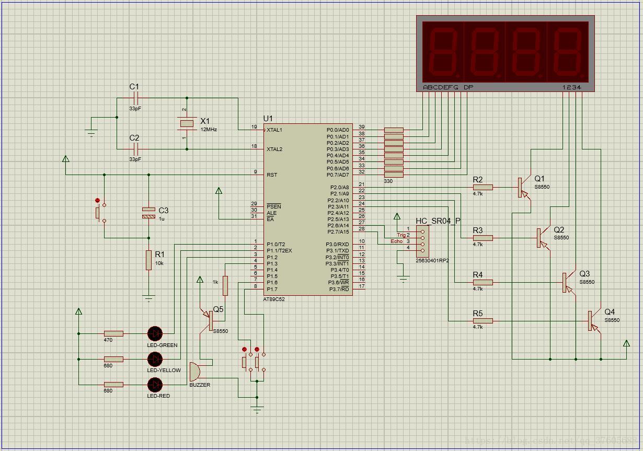Click the power terminal on the RST line
Viewport: 643px width, 451px height.
click(x=65, y=160)
